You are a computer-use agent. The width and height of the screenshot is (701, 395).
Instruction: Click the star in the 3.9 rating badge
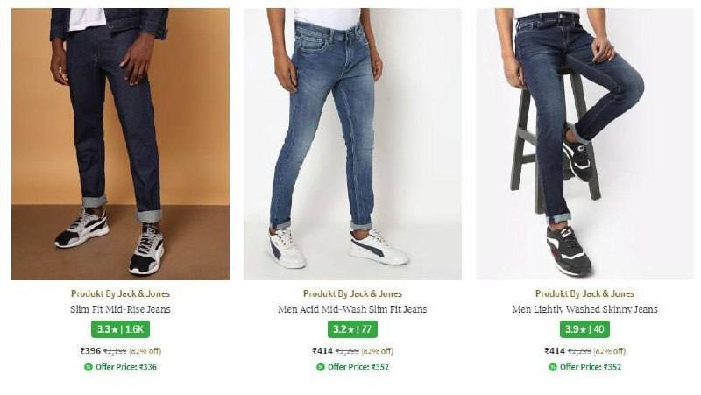click(578, 330)
